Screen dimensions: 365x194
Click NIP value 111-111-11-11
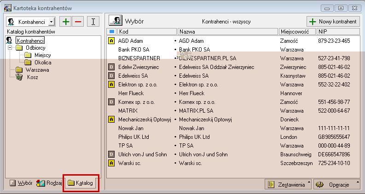(334, 128)
